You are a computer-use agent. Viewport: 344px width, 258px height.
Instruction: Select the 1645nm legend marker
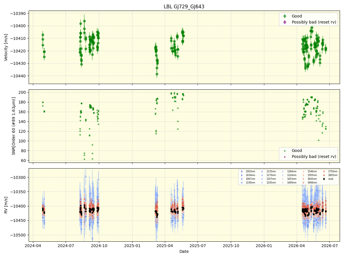click(303, 179)
